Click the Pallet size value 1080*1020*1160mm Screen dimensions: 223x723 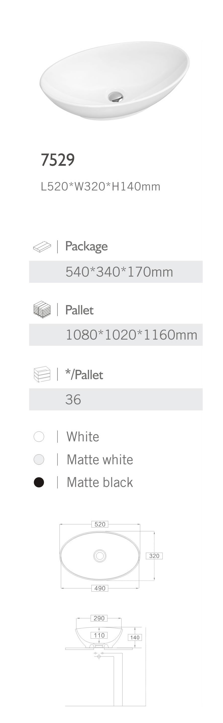[x=131, y=335]
